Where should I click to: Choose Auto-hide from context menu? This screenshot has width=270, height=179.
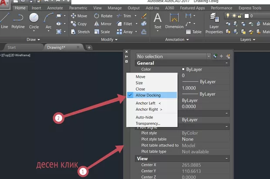143,117
